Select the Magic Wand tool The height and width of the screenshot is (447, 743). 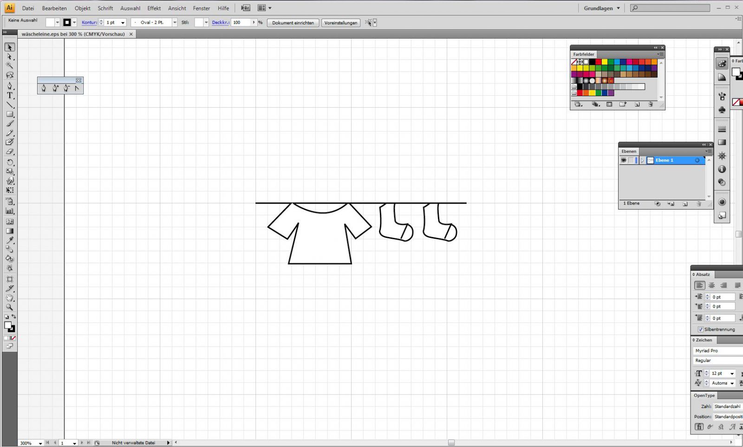coord(9,66)
